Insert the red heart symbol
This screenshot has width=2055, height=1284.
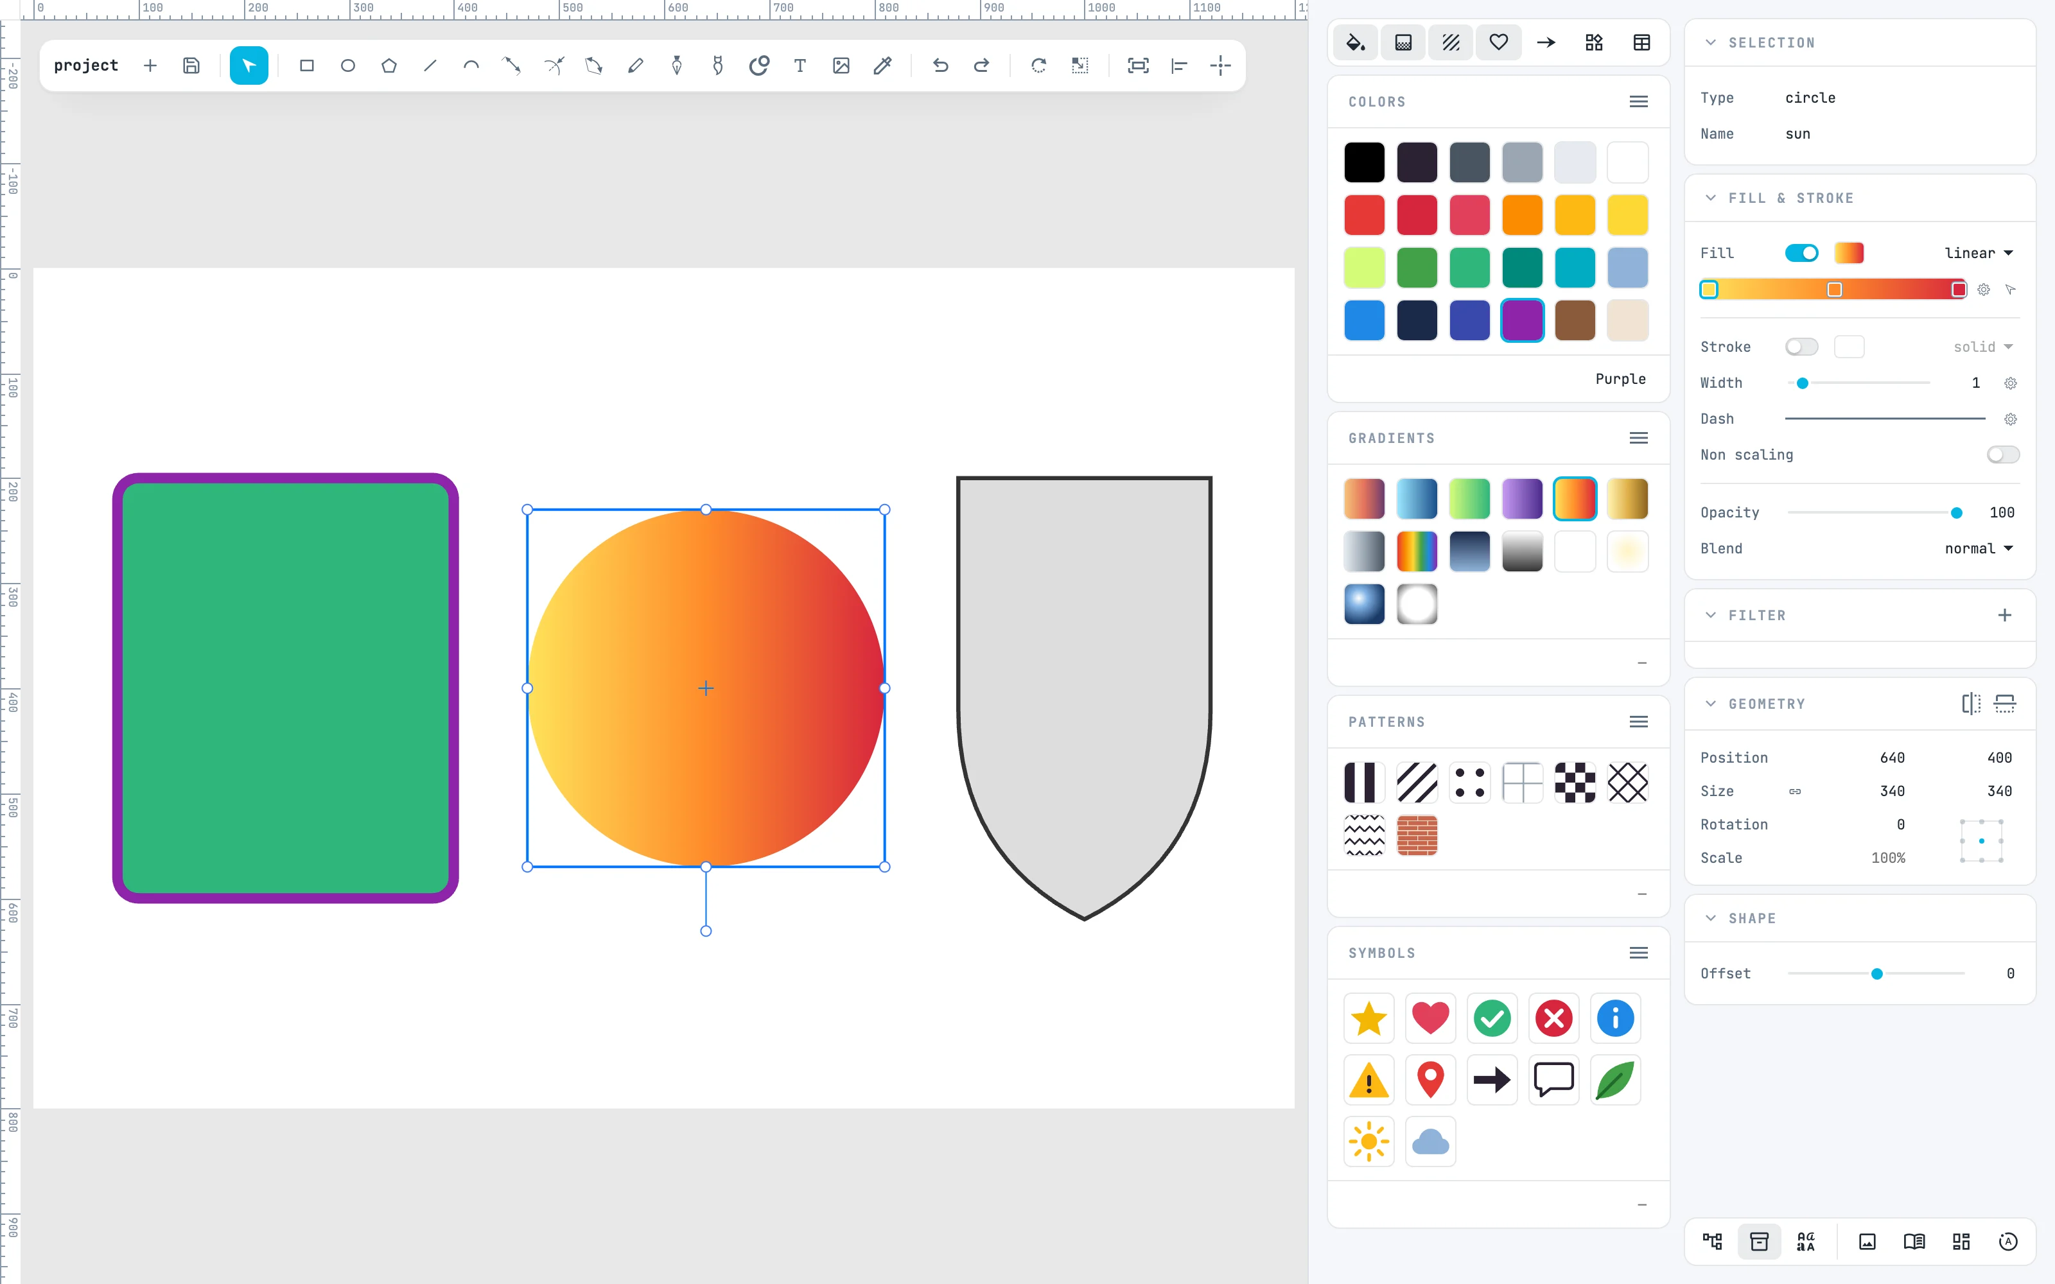pos(1430,1018)
